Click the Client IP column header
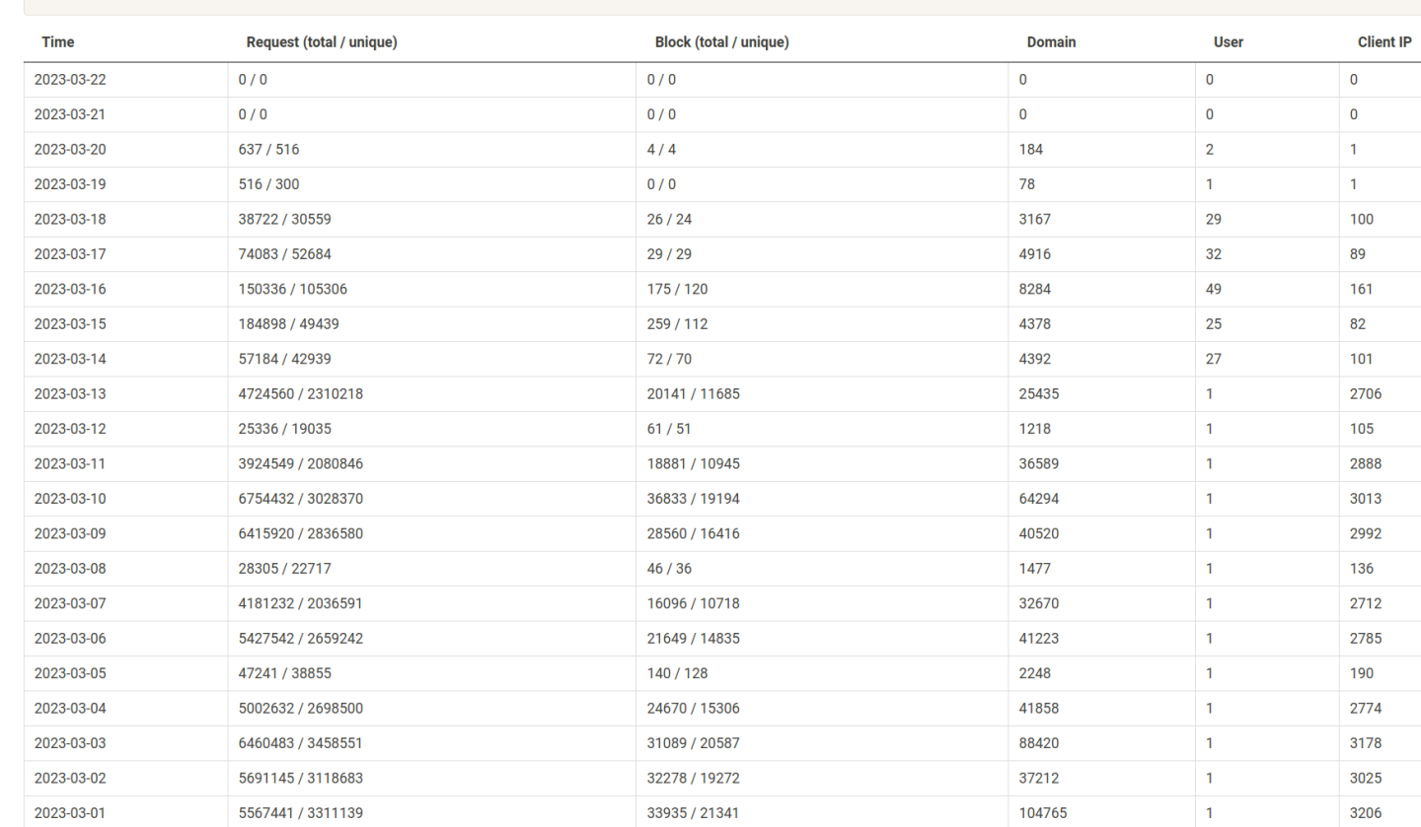 (1384, 42)
